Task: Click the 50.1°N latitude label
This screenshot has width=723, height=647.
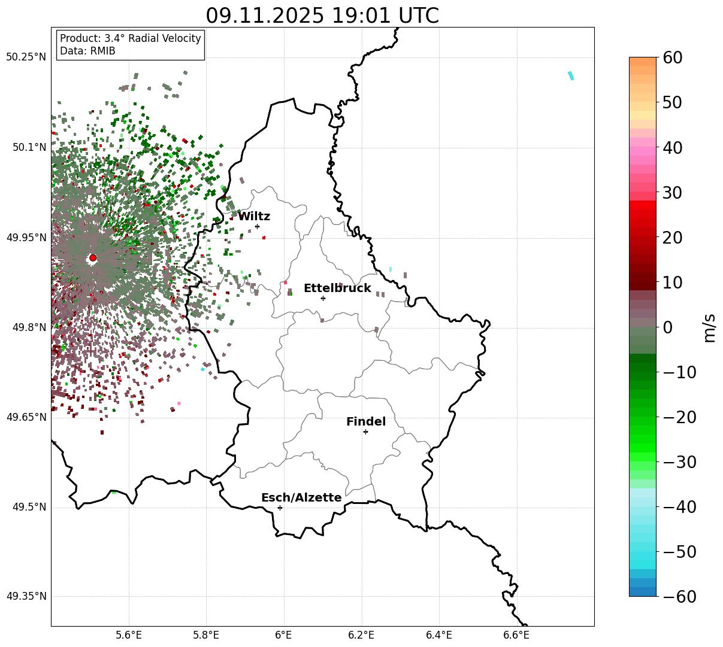Action: tap(29, 147)
